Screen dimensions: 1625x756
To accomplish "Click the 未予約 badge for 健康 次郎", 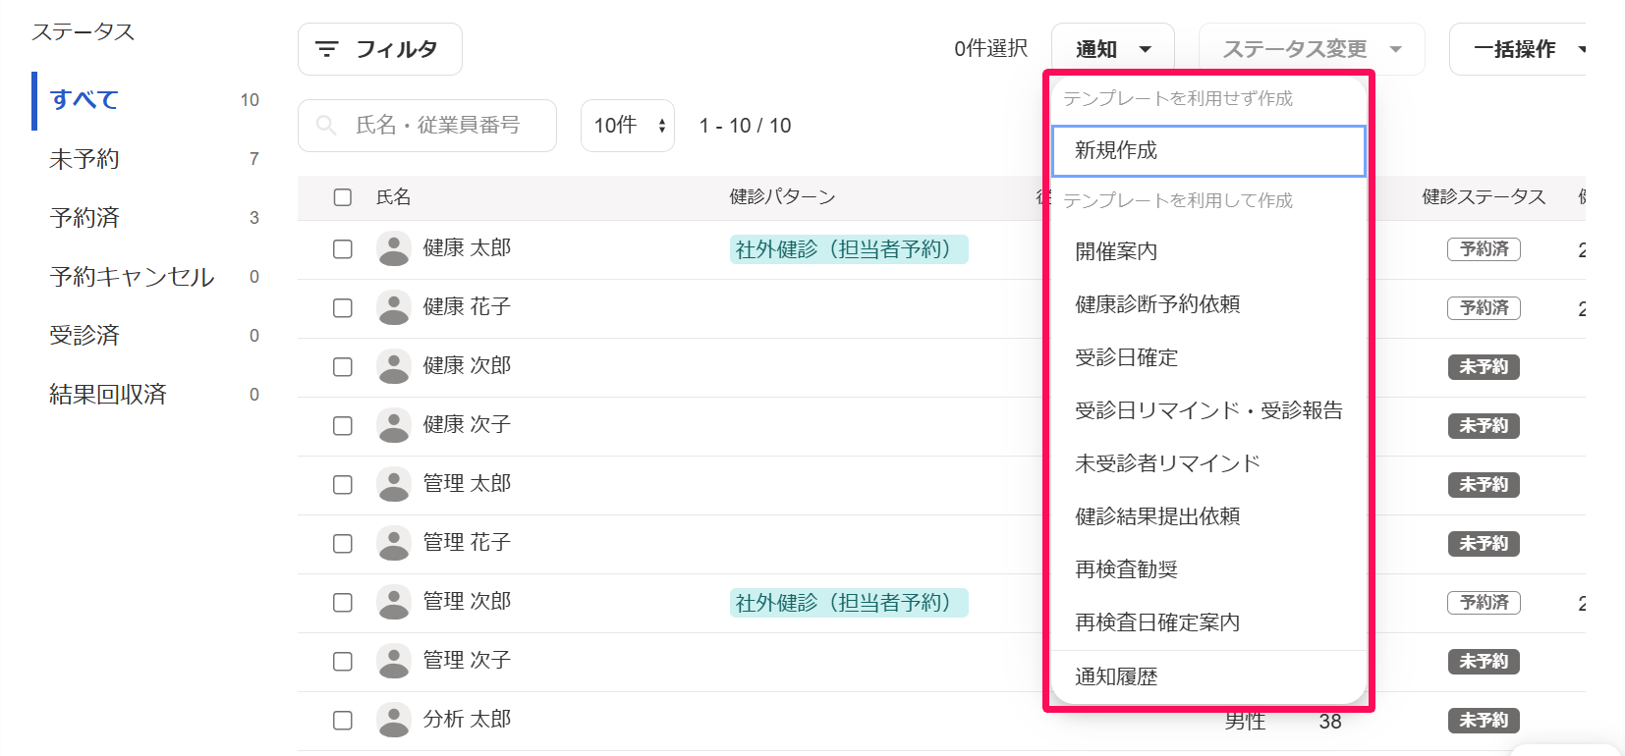I will (x=1484, y=367).
